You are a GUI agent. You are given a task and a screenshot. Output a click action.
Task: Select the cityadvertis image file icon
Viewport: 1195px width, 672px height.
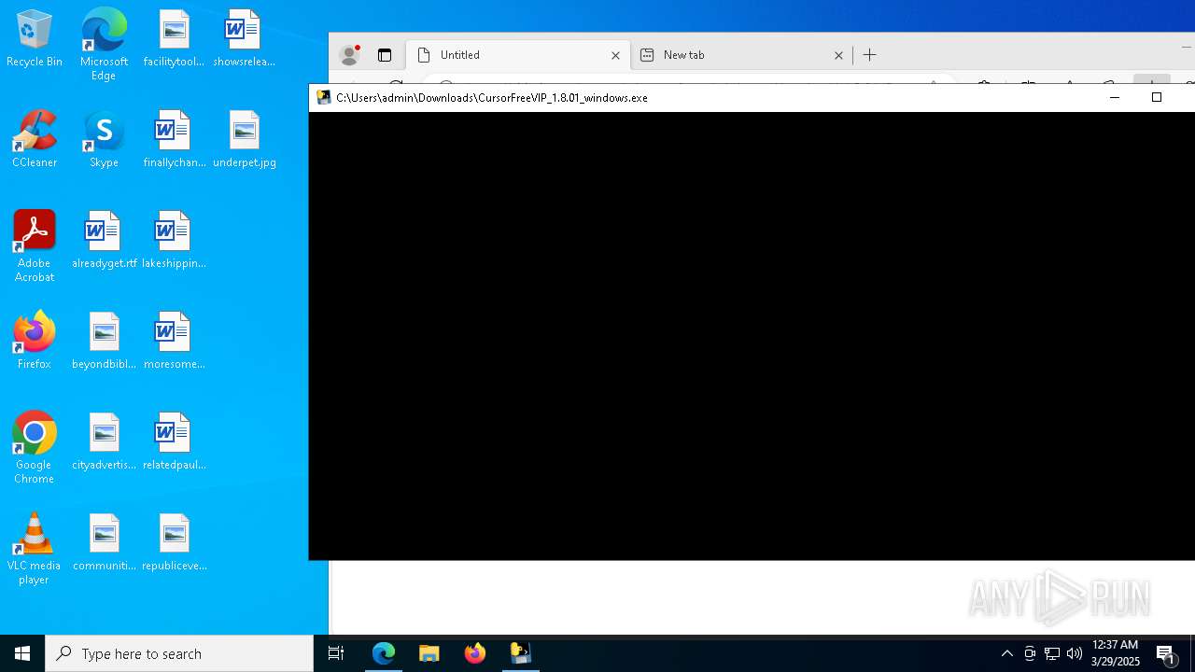pos(104,442)
